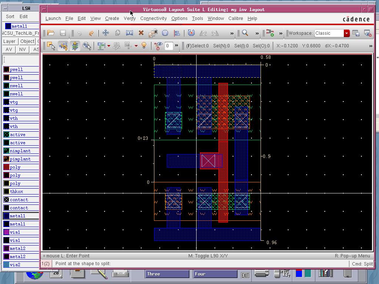Click the Flip vertical icon

point(215,33)
